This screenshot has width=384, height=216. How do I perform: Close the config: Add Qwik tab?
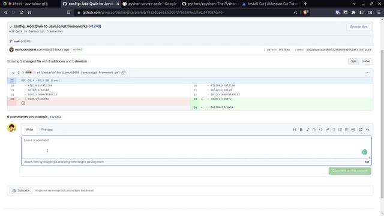(118, 4)
